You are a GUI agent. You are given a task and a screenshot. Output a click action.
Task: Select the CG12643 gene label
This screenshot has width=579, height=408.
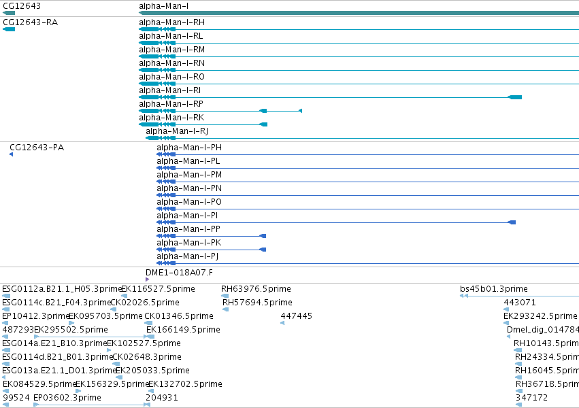coord(22,6)
